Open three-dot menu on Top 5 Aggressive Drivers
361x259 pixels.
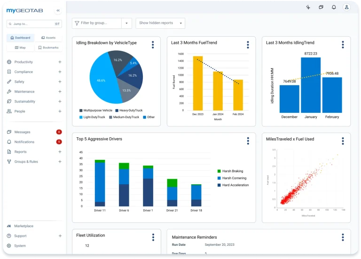[248, 141]
